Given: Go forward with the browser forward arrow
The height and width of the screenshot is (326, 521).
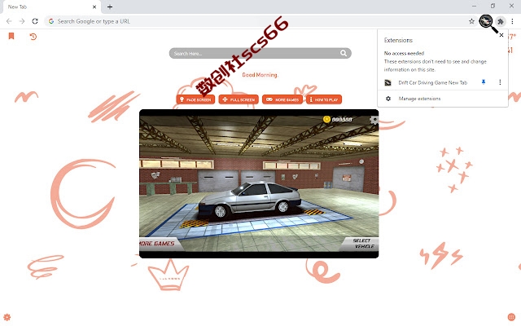Looking at the screenshot, I should [22, 21].
